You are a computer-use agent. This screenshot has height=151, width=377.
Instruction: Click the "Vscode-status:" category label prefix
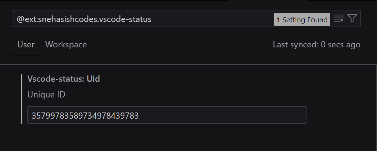coord(56,79)
